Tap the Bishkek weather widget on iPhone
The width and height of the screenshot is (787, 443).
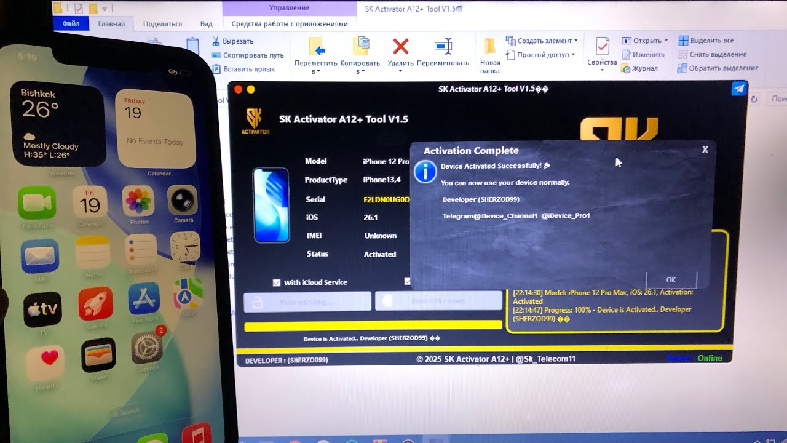[x=57, y=125]
